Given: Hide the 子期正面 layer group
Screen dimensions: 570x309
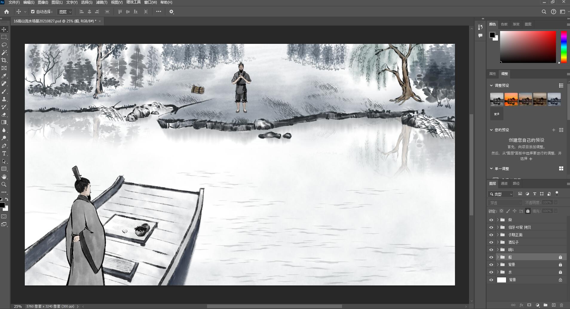Looking at the screenshot, I should tap(491, 235).
